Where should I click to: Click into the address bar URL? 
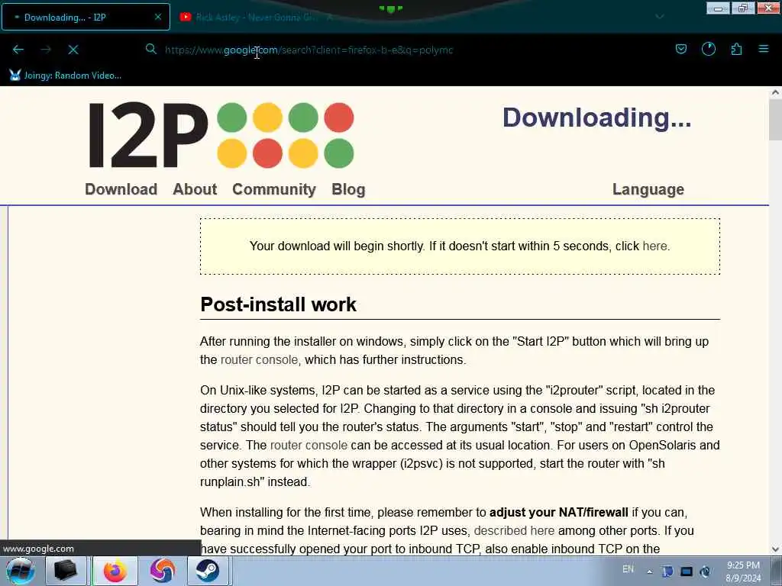click(x=309, y=50)
